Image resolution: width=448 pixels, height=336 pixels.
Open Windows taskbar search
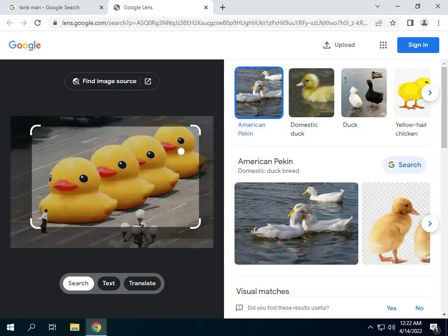click(31, 327)
